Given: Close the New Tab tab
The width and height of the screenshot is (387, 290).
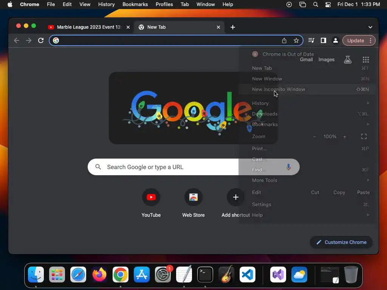Looking at the screenshot, I should (218, 27).
